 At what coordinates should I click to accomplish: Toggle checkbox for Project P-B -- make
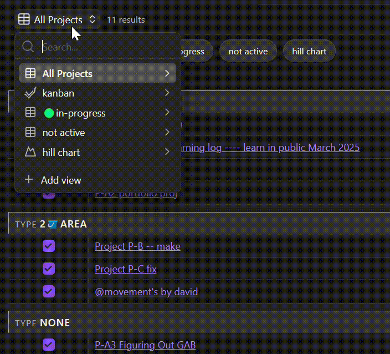pos(49,246)
